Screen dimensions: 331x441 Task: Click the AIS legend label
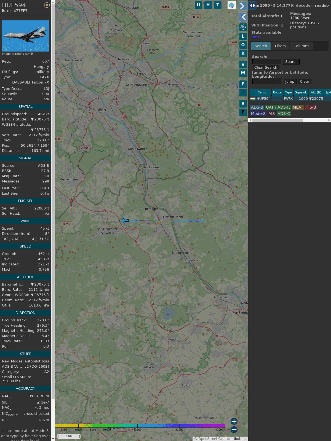271,114
